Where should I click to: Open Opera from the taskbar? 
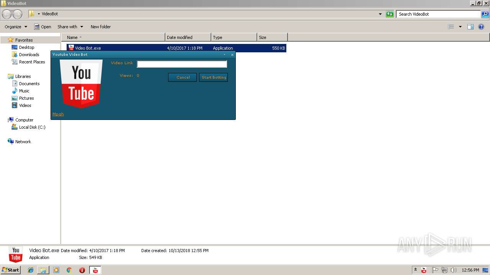pos(82,270)
